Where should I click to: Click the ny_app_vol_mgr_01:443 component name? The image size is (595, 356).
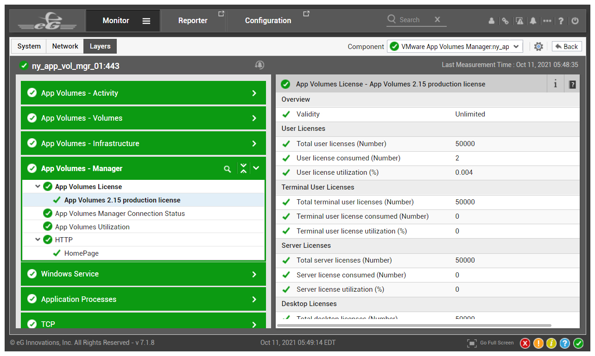click(x=76, y=66)
